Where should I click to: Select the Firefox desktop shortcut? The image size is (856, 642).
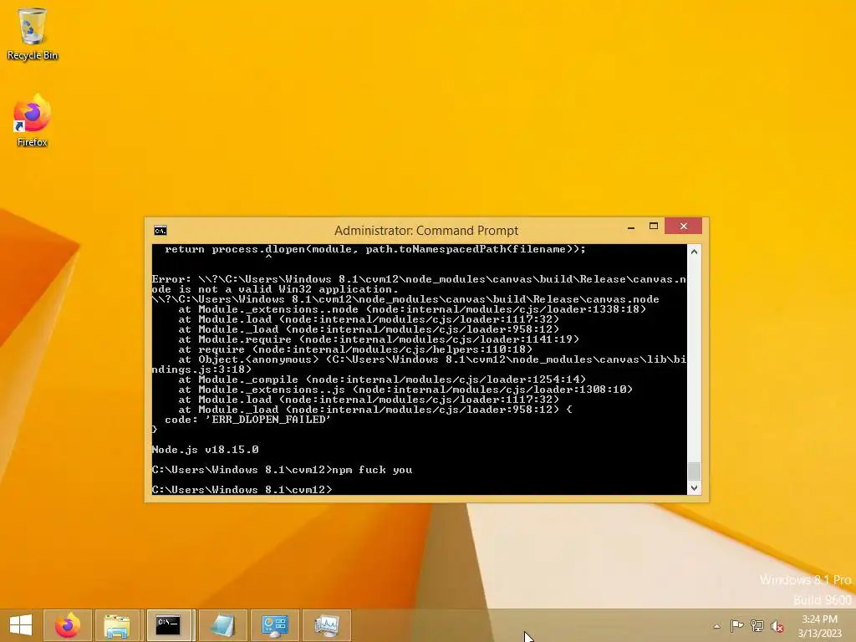[33, 120]
